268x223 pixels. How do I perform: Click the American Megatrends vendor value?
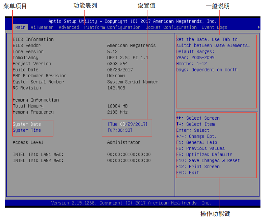[x=131, y=45]
